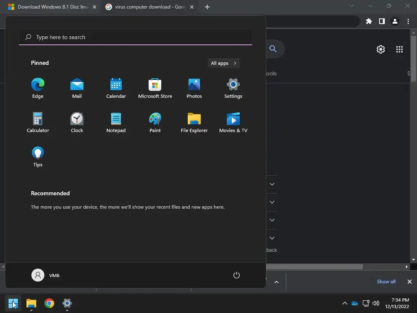Open the VM6 user account menu

point(46,275)
